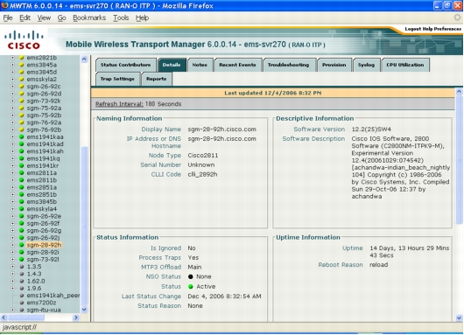Click green status icon beside ems2851b
This screenshot has width=464, height=335.
(x=21, y=194)
